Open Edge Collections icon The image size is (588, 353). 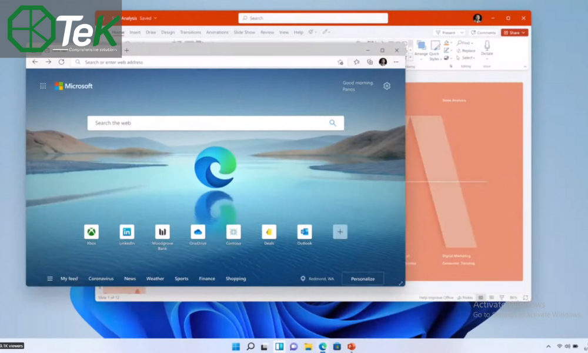click(370, 62)
